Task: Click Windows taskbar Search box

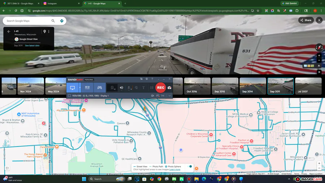Action: click(x=107, y=179)
